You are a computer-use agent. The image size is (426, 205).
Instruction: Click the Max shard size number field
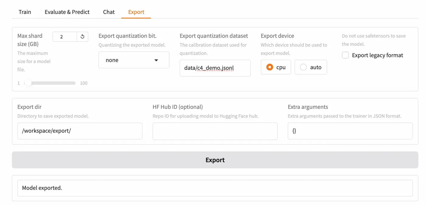click(65, 37)
